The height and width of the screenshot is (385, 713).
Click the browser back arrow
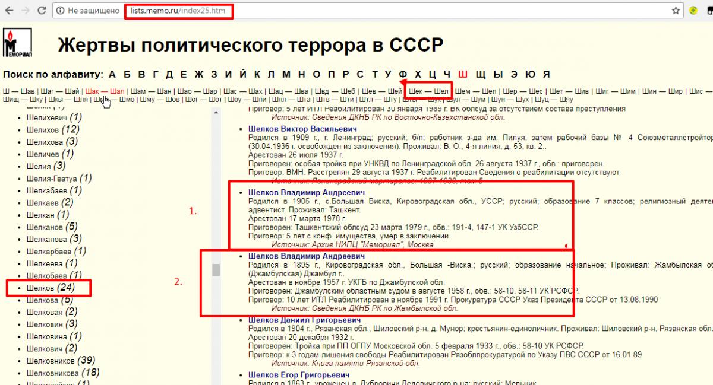click(x=8, y=11)
